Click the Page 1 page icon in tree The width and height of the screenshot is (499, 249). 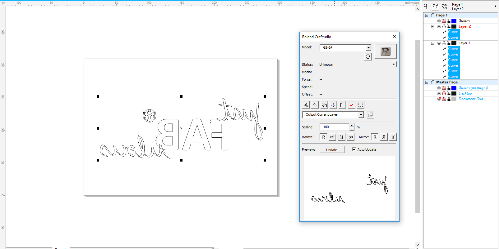tap(433, 15)
